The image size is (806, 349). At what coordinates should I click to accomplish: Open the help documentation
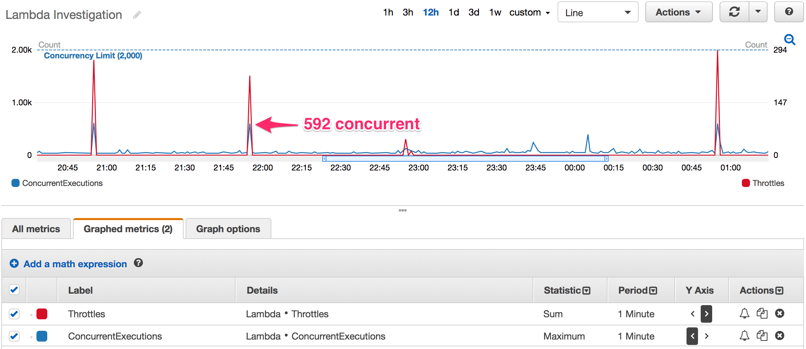pos(789,12)
